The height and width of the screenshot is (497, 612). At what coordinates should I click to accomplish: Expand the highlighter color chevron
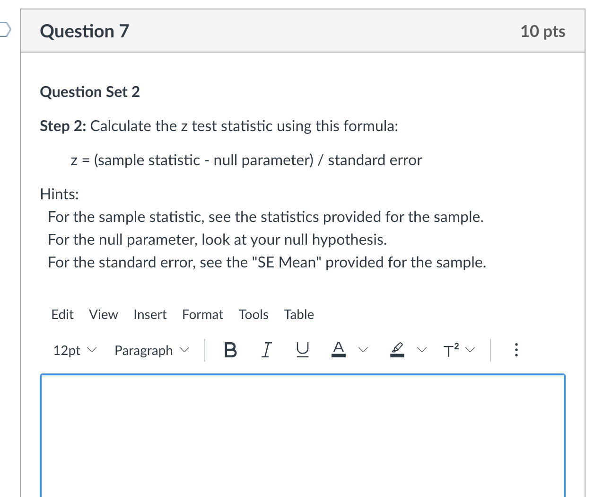421,350
